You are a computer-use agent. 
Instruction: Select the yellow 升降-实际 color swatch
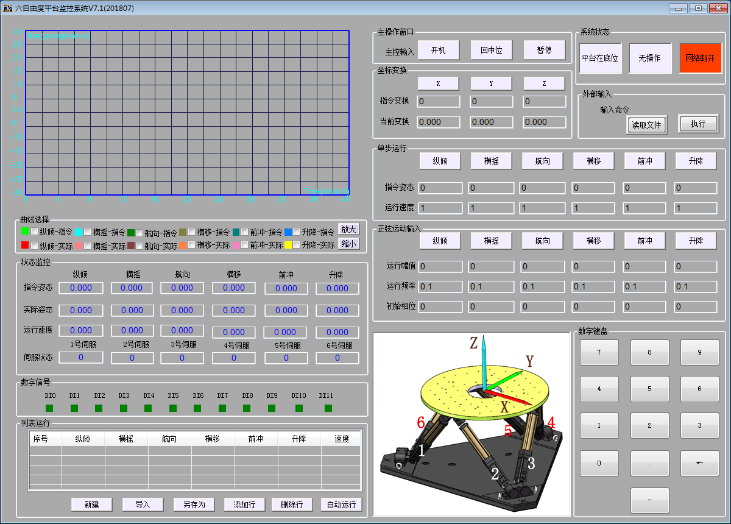(288, 246)
